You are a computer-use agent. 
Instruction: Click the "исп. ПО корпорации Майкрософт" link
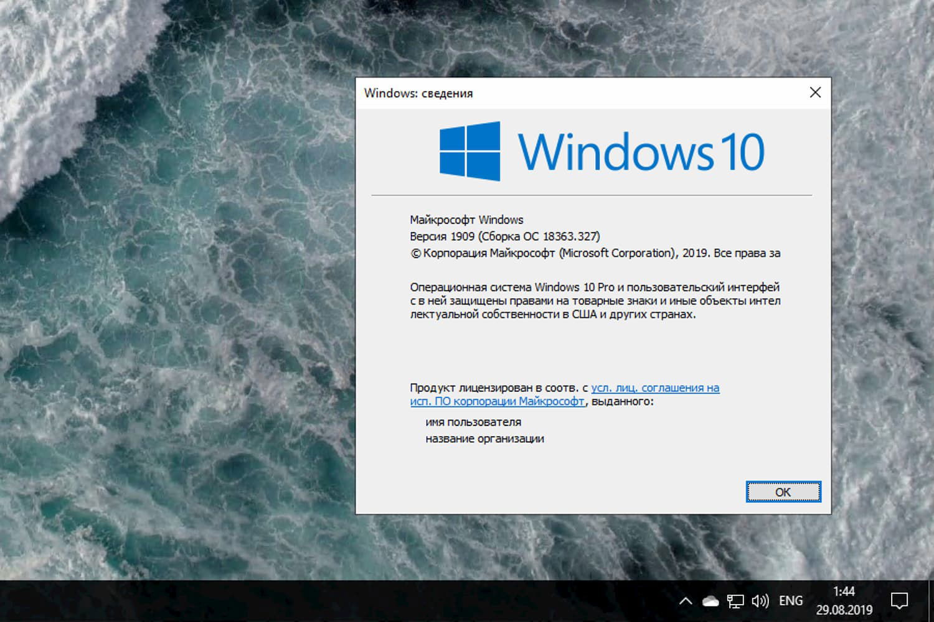click(496, 402)
